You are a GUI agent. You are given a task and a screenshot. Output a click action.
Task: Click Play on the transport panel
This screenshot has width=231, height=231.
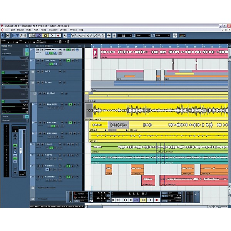[x=150, y=200]
